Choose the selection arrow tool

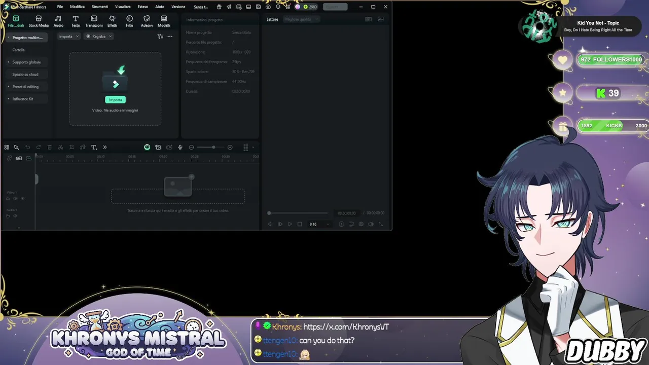point(16,147)
